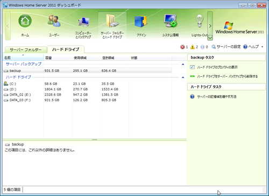Click the blue question mark task icon
Viewport: 269px width, 196px height.
(x=192, y=97)
